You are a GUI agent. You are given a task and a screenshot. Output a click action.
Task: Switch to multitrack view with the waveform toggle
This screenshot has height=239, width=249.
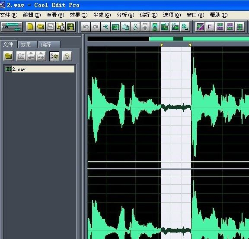click(12, 27)
